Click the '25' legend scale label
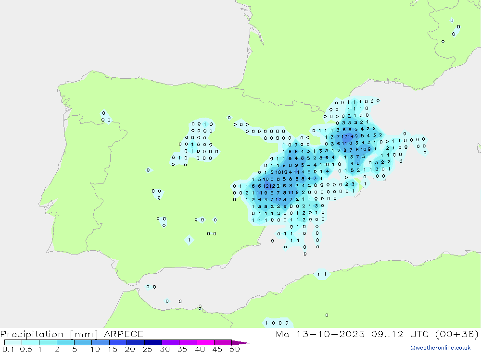481x352 pixels. tap(147, 349)
